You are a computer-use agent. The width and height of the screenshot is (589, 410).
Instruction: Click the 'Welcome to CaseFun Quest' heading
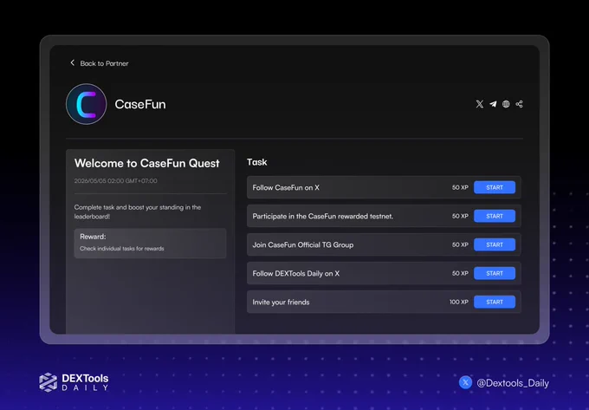[147, 163]
